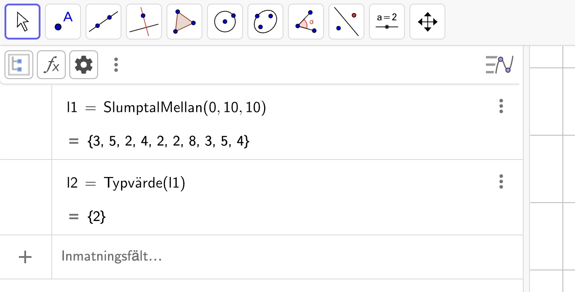This screenshot has height=292, width=575.
Task: Select the Circle with center tool
Action: (225, 22)
